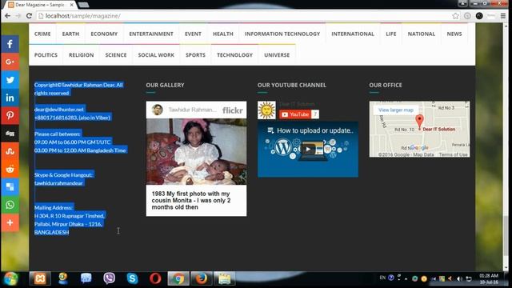
Task: Open Viber from the taskbar
Action: click(x=109, y=278)
